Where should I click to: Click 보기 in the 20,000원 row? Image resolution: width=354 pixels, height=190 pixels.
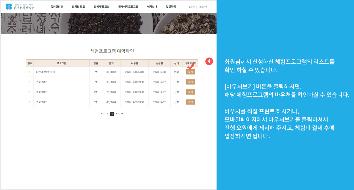[x=190, y=92]
